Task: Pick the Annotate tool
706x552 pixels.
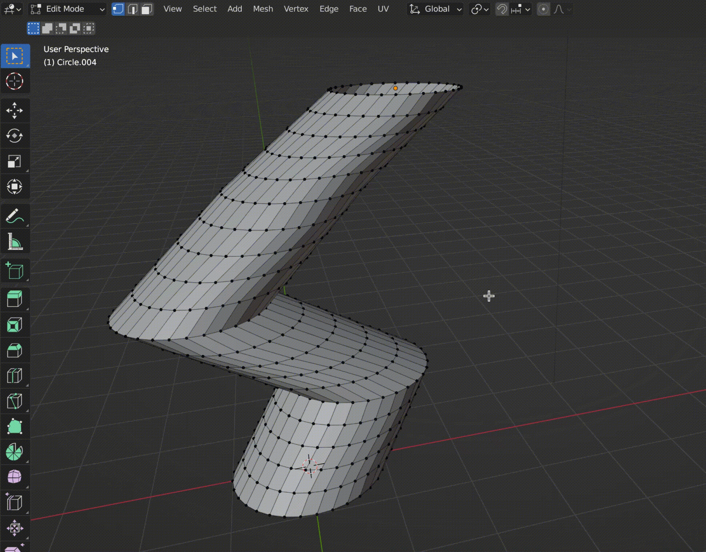Action: tap(15, 216)
